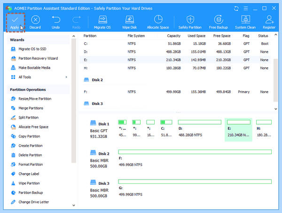
Task: Select the 16... partition block
Action: coord(150,128)
